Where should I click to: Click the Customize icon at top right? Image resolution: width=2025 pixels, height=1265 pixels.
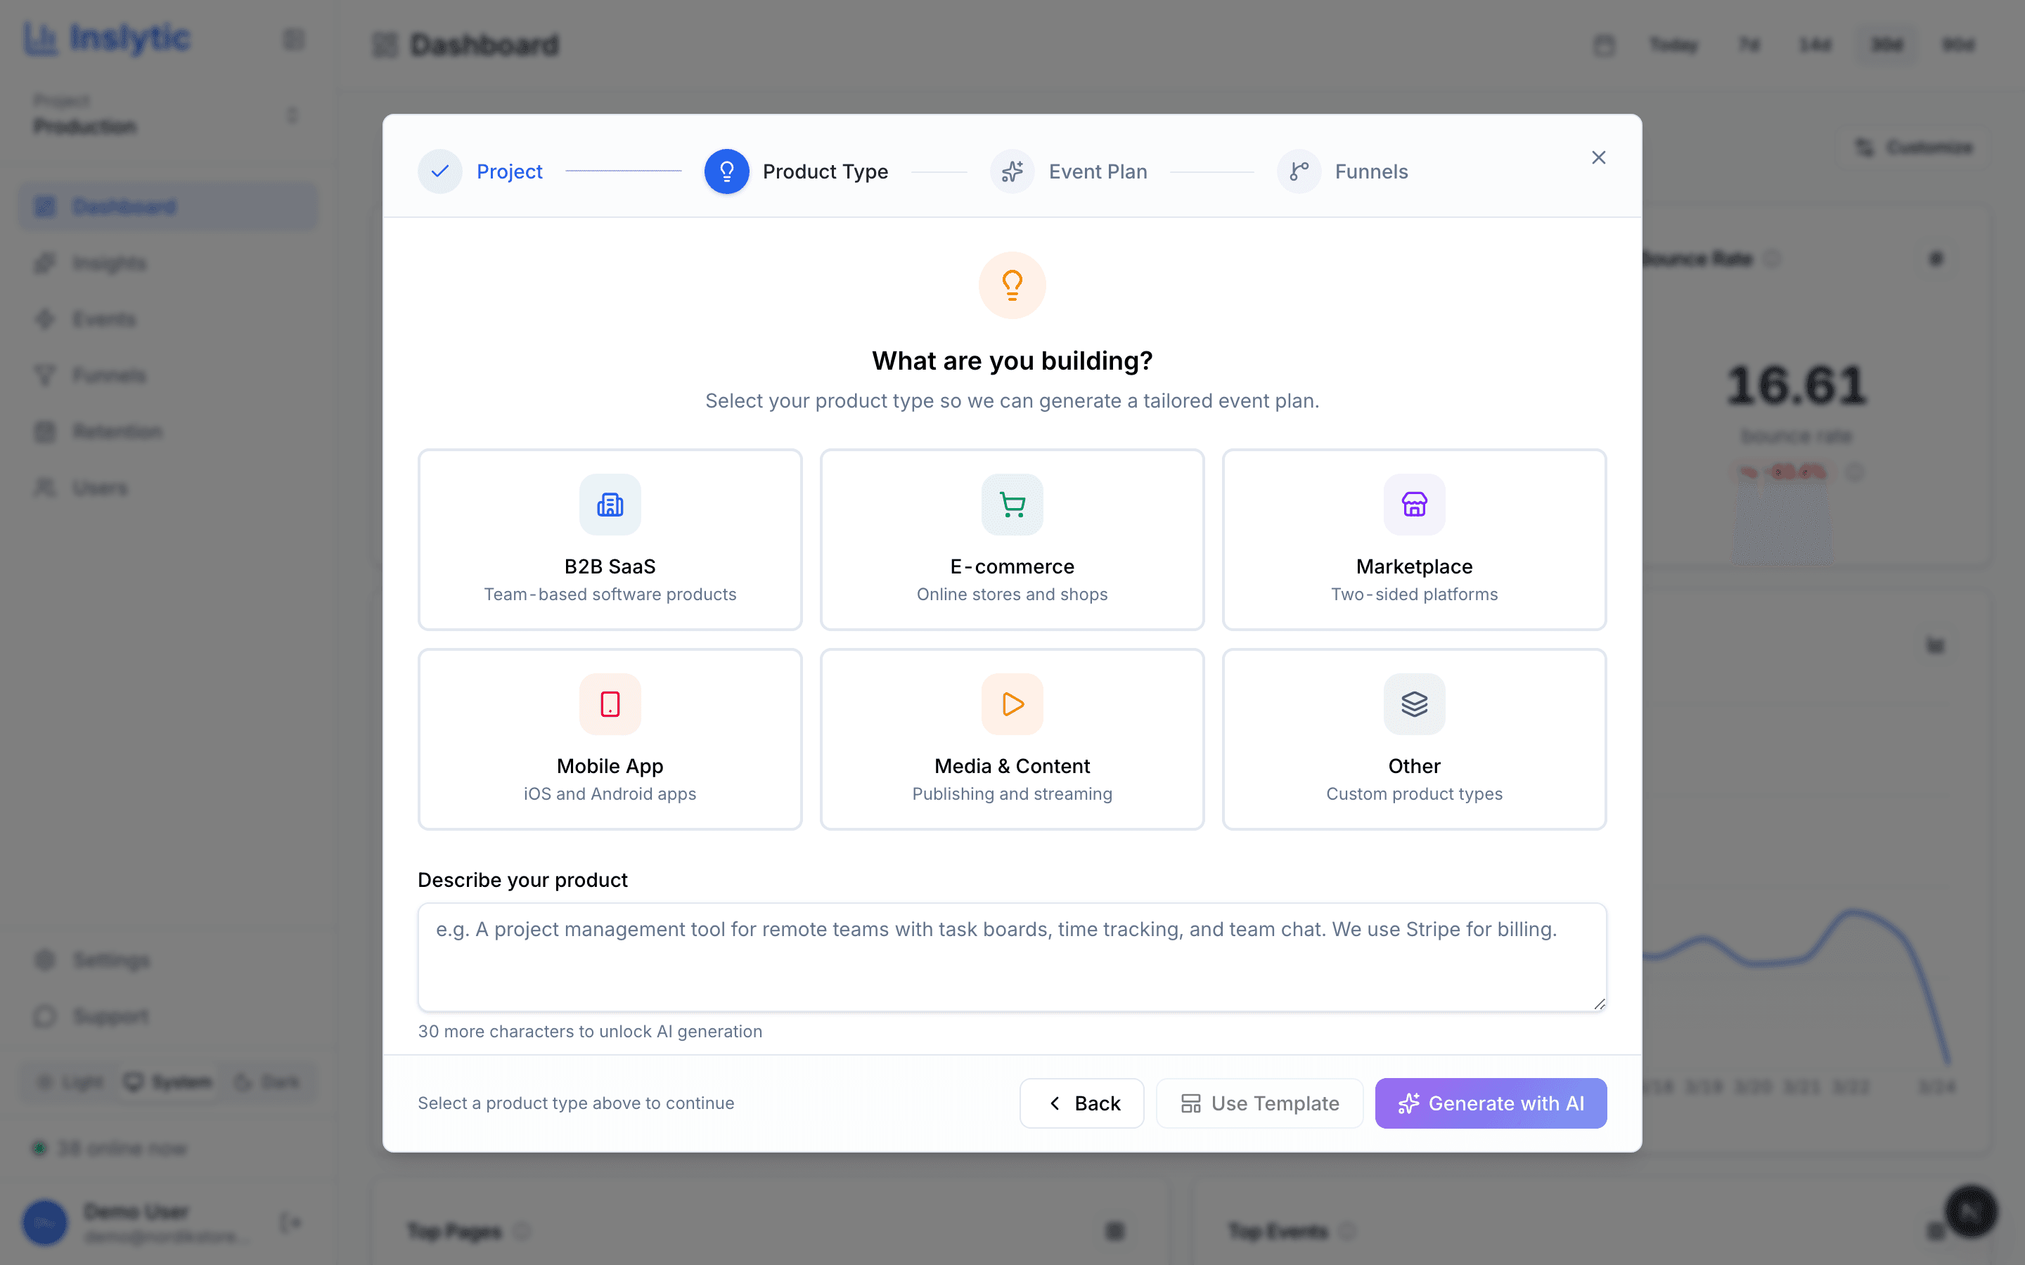pyautogui.click(x=1865, y=148)
